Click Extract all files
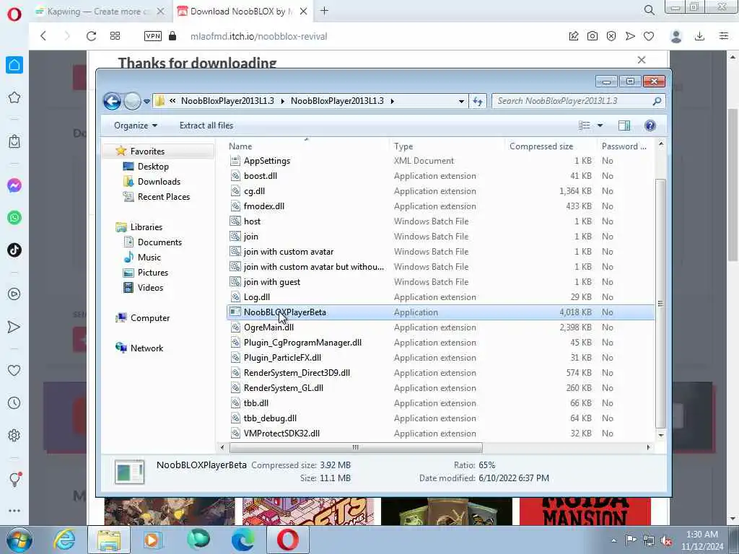Image resolution: width=739 pixels, height=554 pixels. tap(206, 126)
